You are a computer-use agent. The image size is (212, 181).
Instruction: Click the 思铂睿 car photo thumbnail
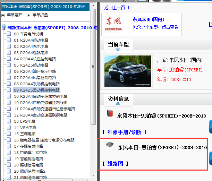coord(128,71)
